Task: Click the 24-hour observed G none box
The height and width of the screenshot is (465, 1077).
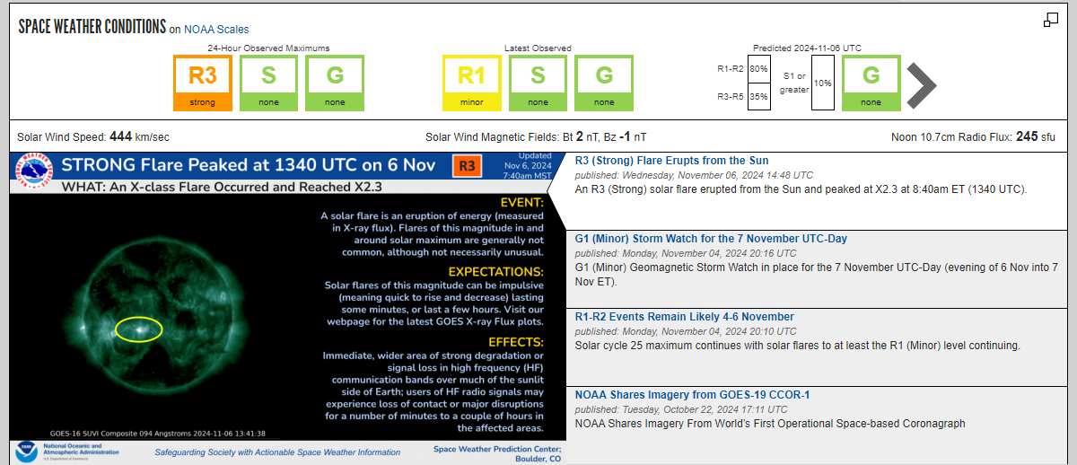Action: [335, 83]
